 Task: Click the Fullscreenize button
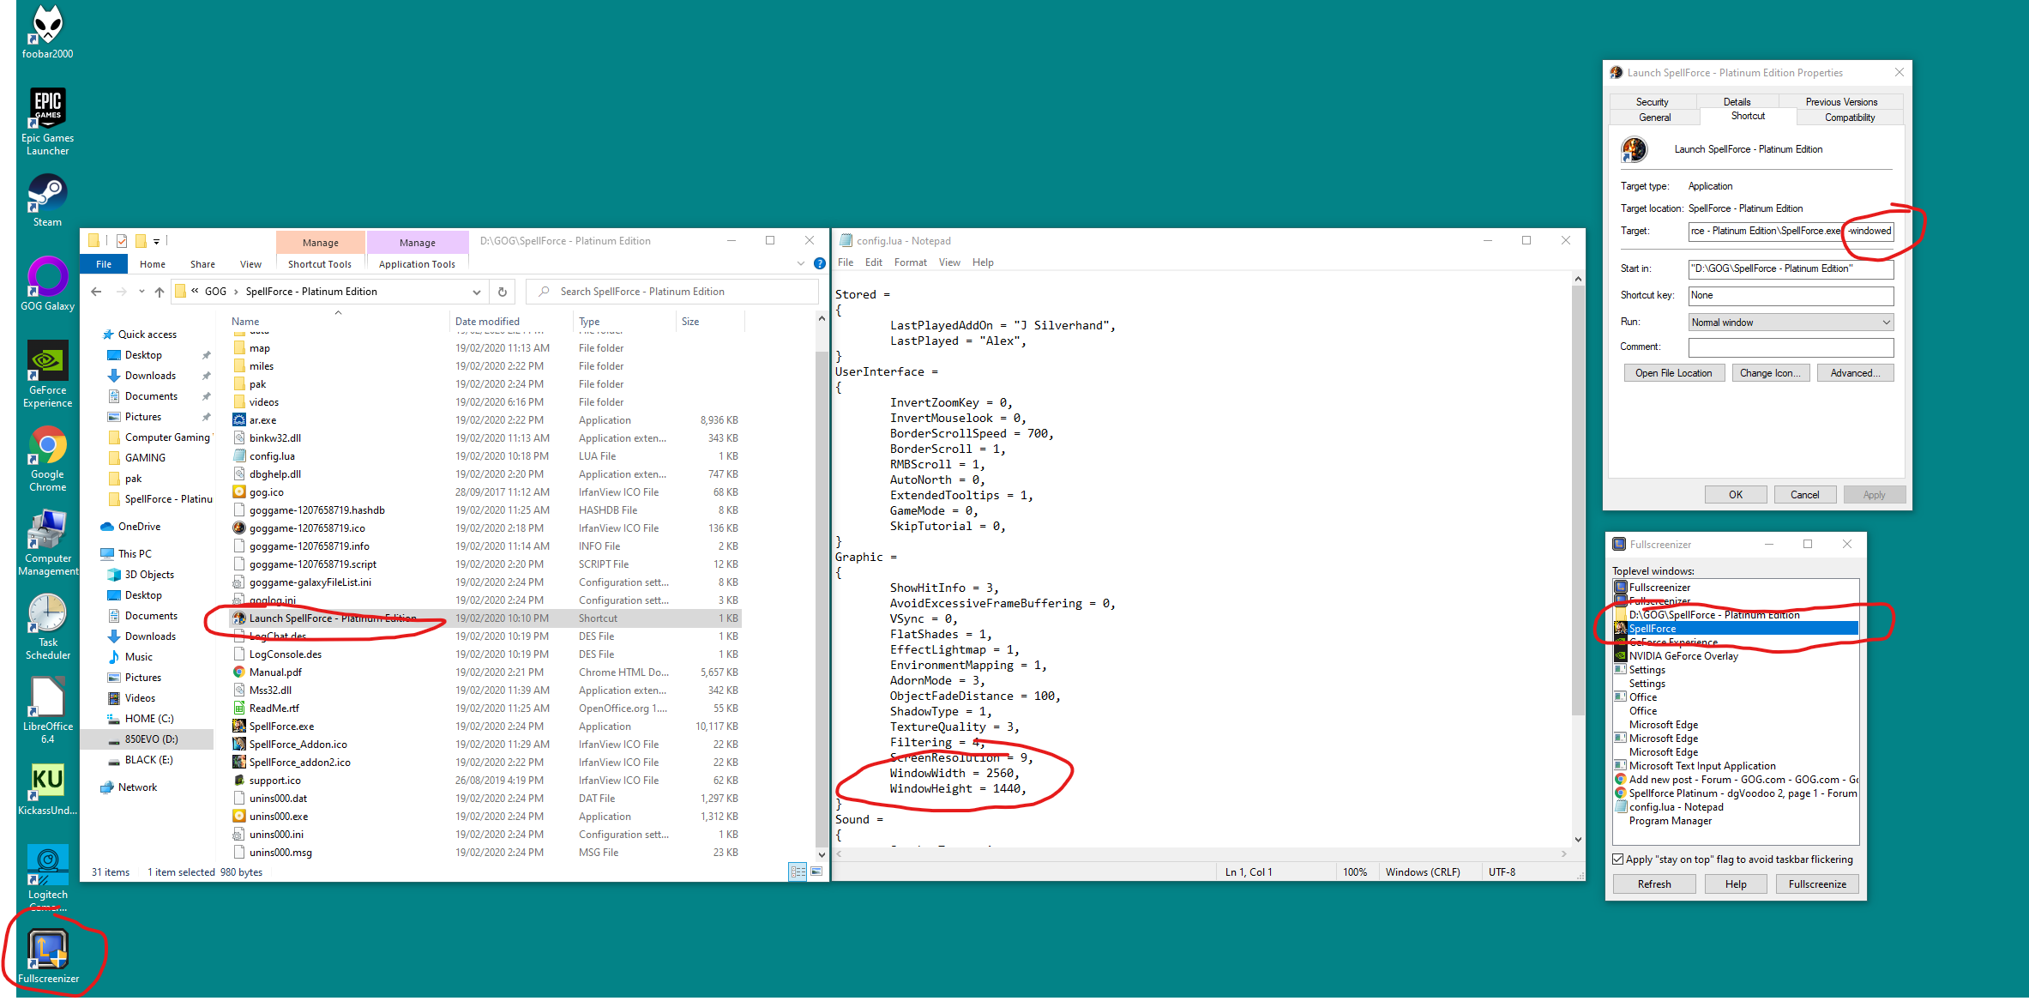[1817, 884]
